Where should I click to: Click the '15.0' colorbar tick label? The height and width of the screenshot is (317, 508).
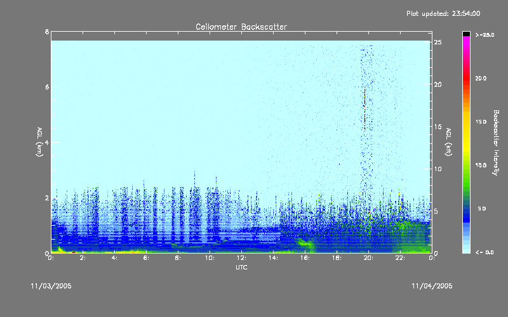[481, 122]
